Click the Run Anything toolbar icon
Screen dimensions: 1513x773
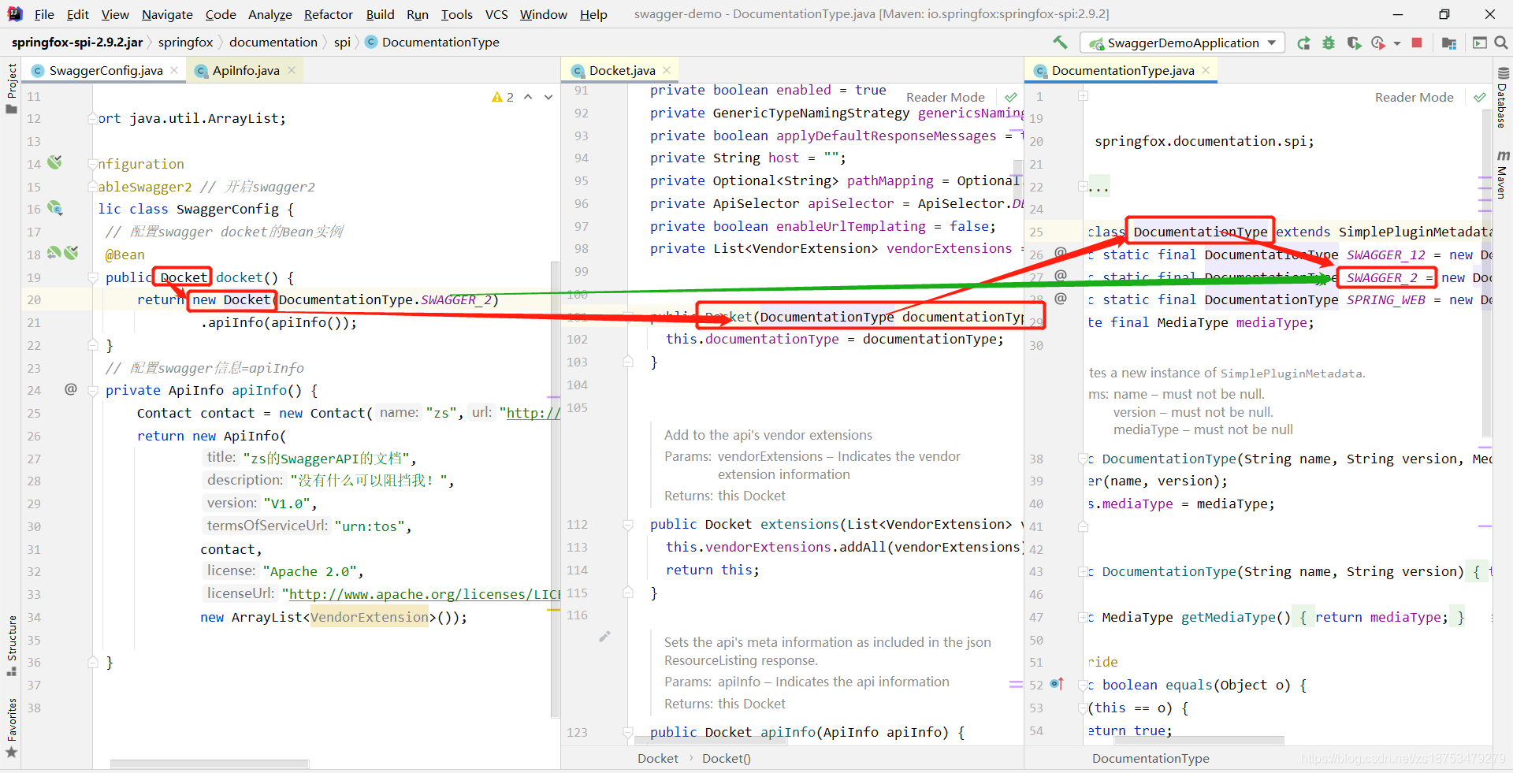[x=1479, y=43]
